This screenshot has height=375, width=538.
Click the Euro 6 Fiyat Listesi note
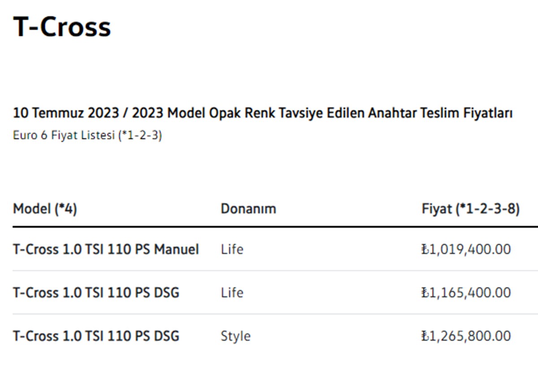pos(87,135)
